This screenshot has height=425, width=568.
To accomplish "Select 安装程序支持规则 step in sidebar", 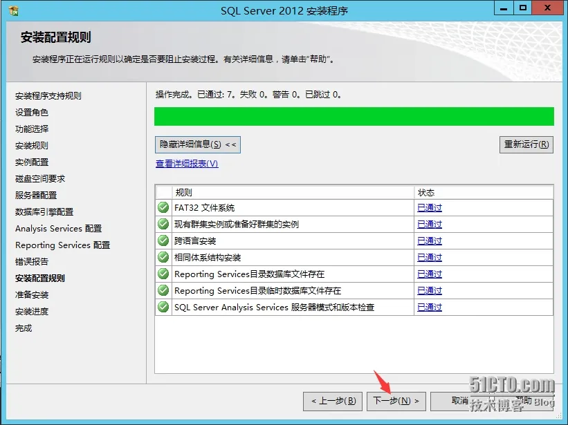I will [48, 96].
